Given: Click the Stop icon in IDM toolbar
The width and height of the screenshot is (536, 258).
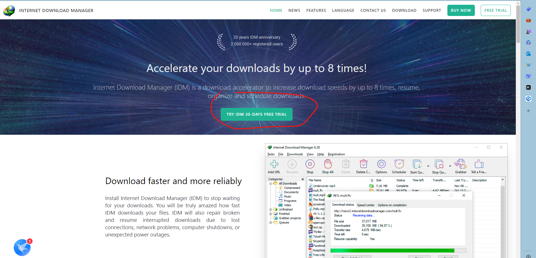Looking at the screenshot, I should [x=310, y=164].
